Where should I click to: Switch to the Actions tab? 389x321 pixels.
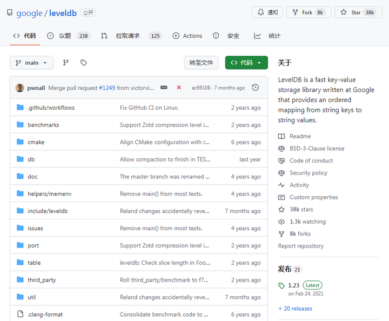(x=187, y=36)
